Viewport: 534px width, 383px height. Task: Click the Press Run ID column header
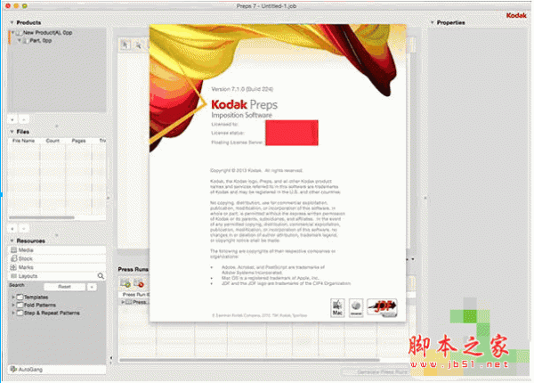(134, 295)
